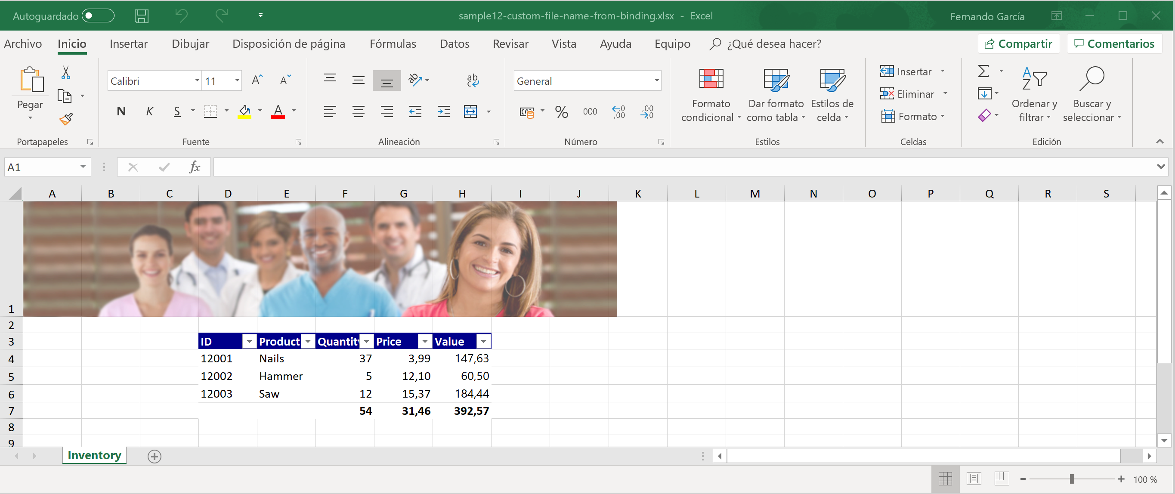1175x494 pixels.
Task: Open the Calibri font name dropdown
Action: (x=197, y=81)
